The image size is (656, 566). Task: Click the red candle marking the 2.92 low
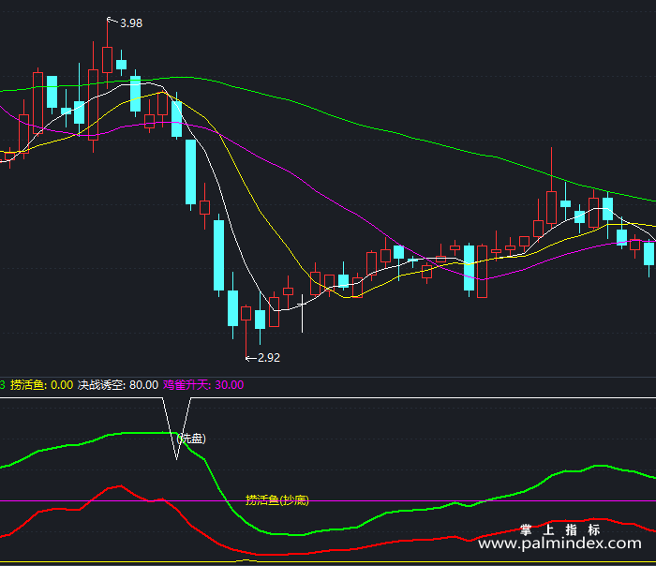point(246,331)
